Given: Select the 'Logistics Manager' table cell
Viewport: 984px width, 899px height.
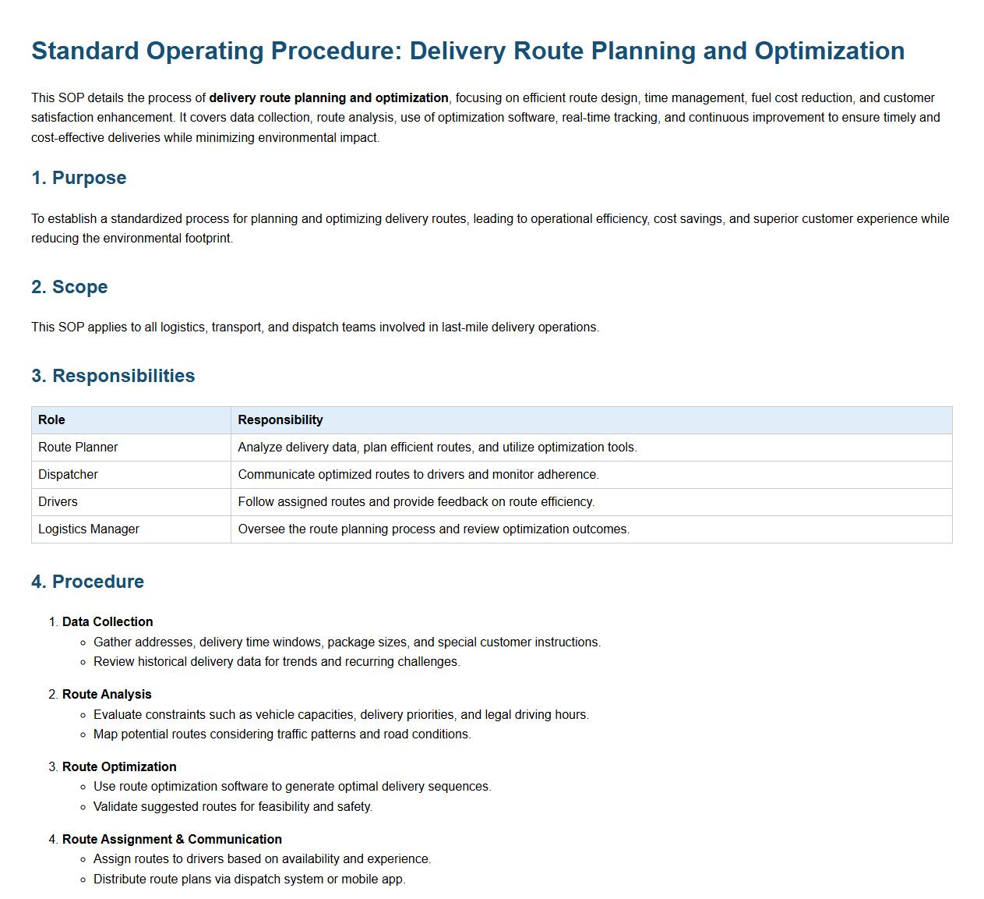Looking at the screenshot, I should (89, 529).
